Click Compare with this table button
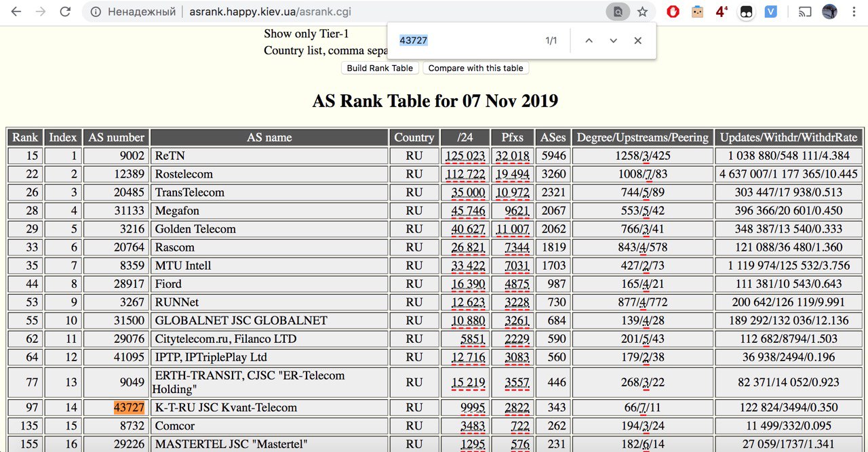The image size is (868, 452). tap(475, 68)
